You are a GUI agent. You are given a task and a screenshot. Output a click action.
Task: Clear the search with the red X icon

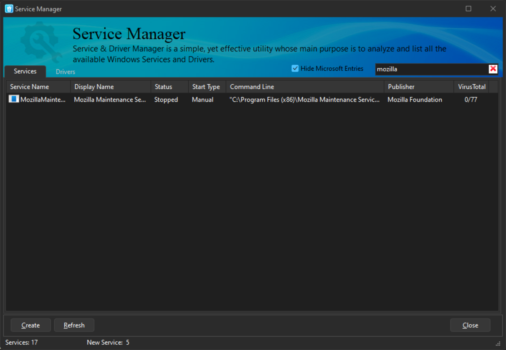493,69
